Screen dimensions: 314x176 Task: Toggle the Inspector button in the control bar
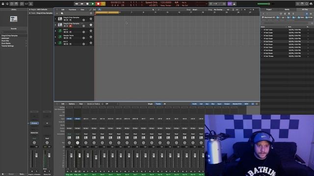(x=7, y=4)
